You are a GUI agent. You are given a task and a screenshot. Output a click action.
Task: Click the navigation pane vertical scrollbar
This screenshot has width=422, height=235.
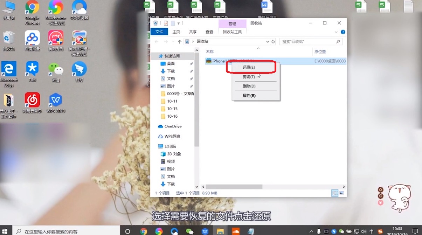pos(197,100)
